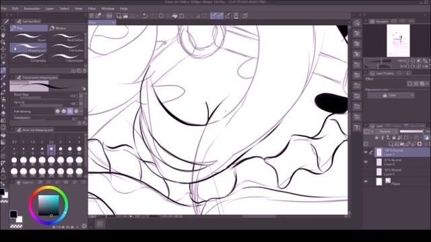
Task: Click the Redo arrow in command bar
Action: point(152,16)
